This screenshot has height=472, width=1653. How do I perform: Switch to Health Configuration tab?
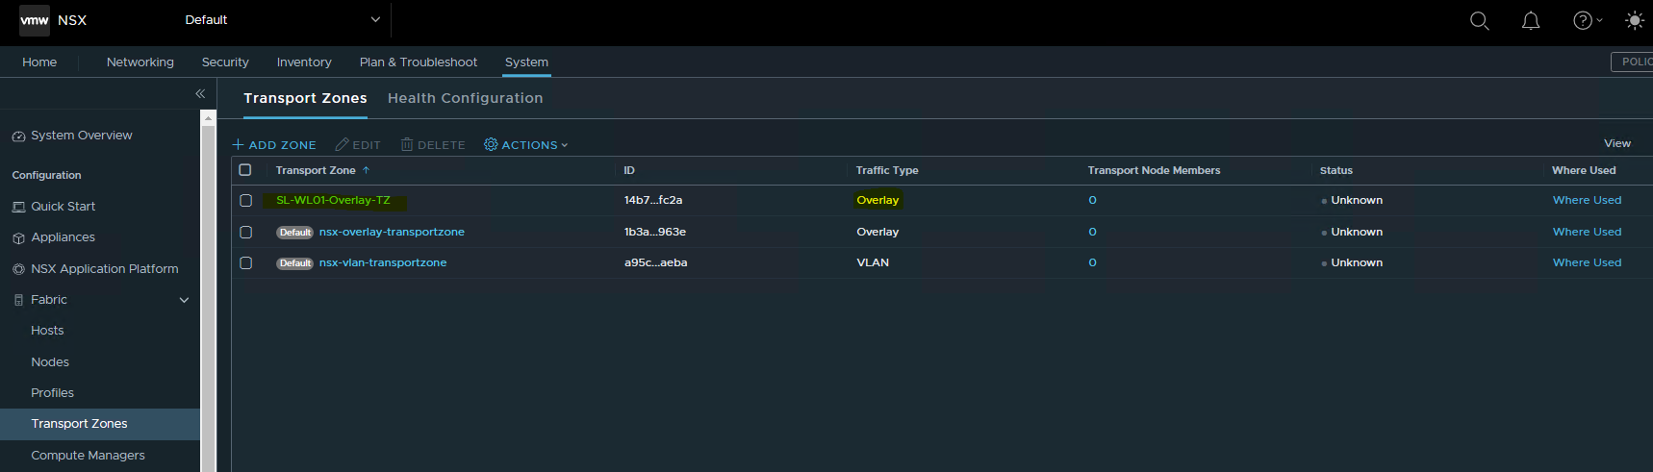pyautogui.click(x=465, y=98)
